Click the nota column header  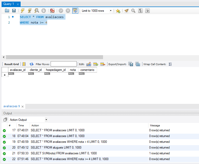[73, 70]
